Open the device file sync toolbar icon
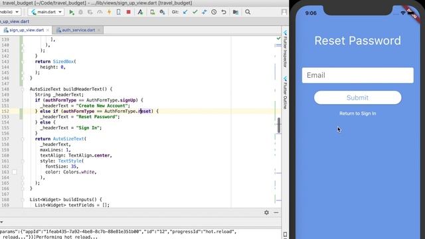This screenshot has height=239, width=425. (140, 12)
